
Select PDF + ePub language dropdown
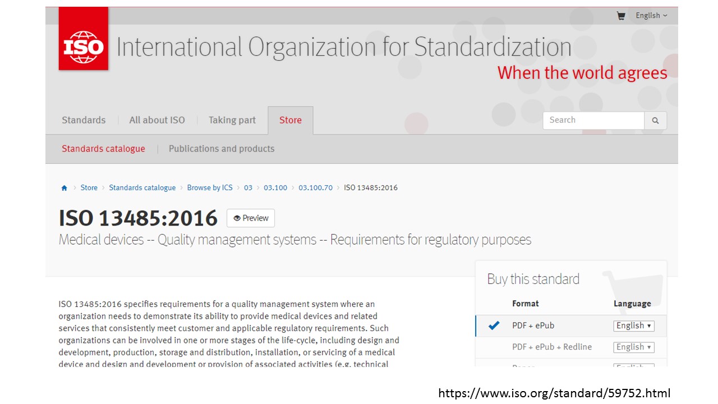(634, 325)
